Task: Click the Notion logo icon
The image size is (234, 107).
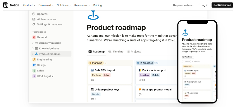Action: pos(6,5)
